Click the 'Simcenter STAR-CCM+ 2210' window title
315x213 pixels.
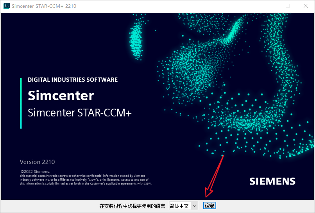pyautogui.click(x=44, y=6)
